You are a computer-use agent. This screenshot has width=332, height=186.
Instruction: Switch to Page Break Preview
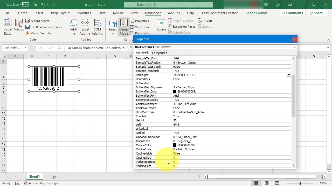(277, 183)
